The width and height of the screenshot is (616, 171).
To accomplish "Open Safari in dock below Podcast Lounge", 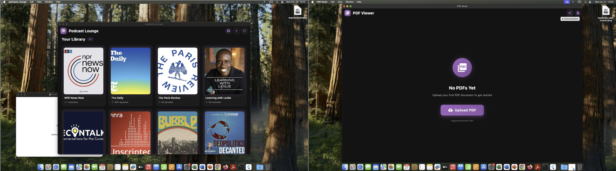I will point(56,167).
